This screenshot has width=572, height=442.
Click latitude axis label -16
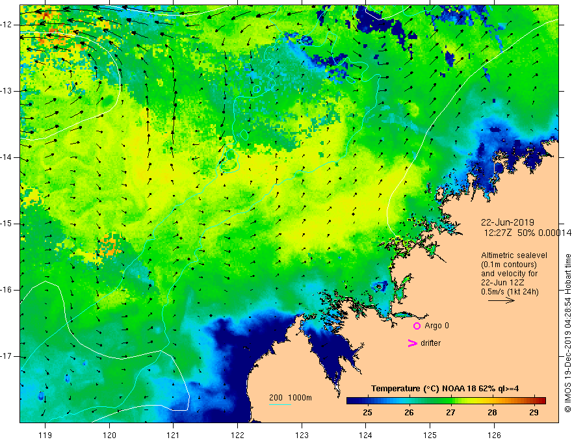pyautogui.click(x=7, y=291)
